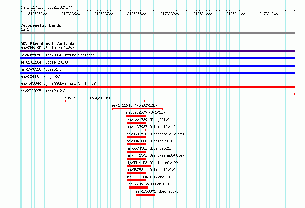Click the red bar under nsv4441301
305x208 pixels.
coord(136,159)
